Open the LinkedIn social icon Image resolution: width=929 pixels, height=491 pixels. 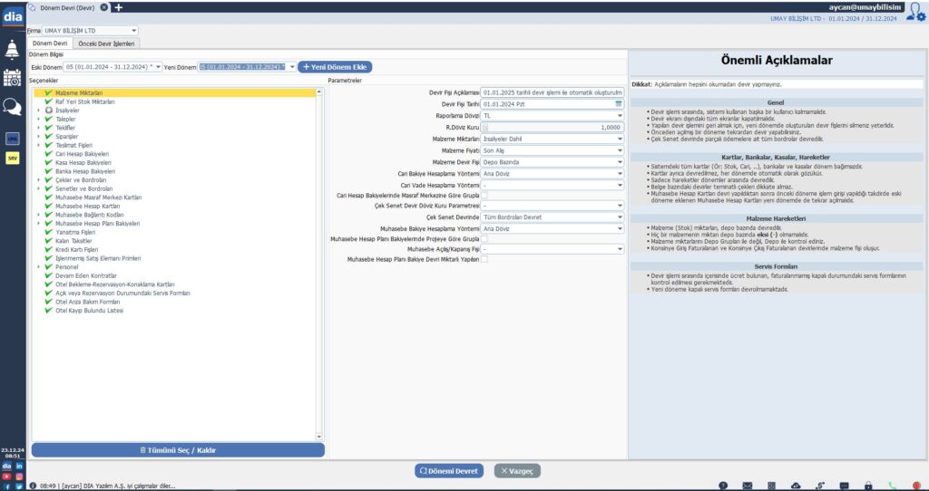click(20, 467)
